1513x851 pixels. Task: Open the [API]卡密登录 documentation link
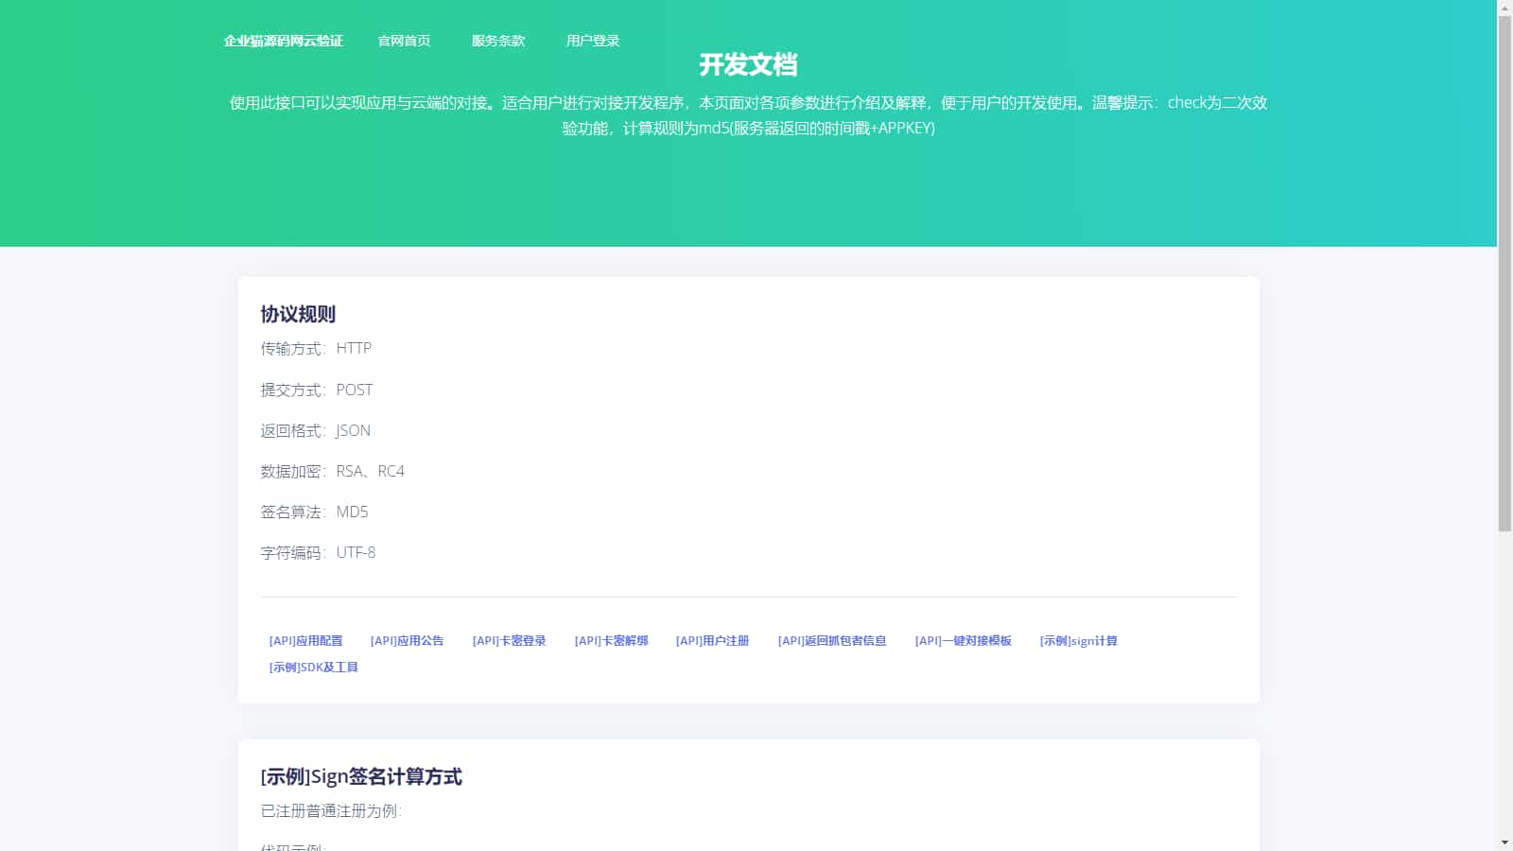(510, 640)
